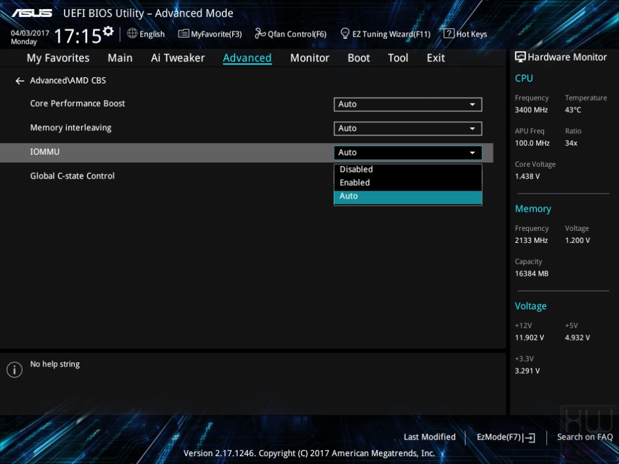This screenshot has width=619, height=464.
Task: Click CPU frequency value 3400 MHz
Action: coord(531,110)
